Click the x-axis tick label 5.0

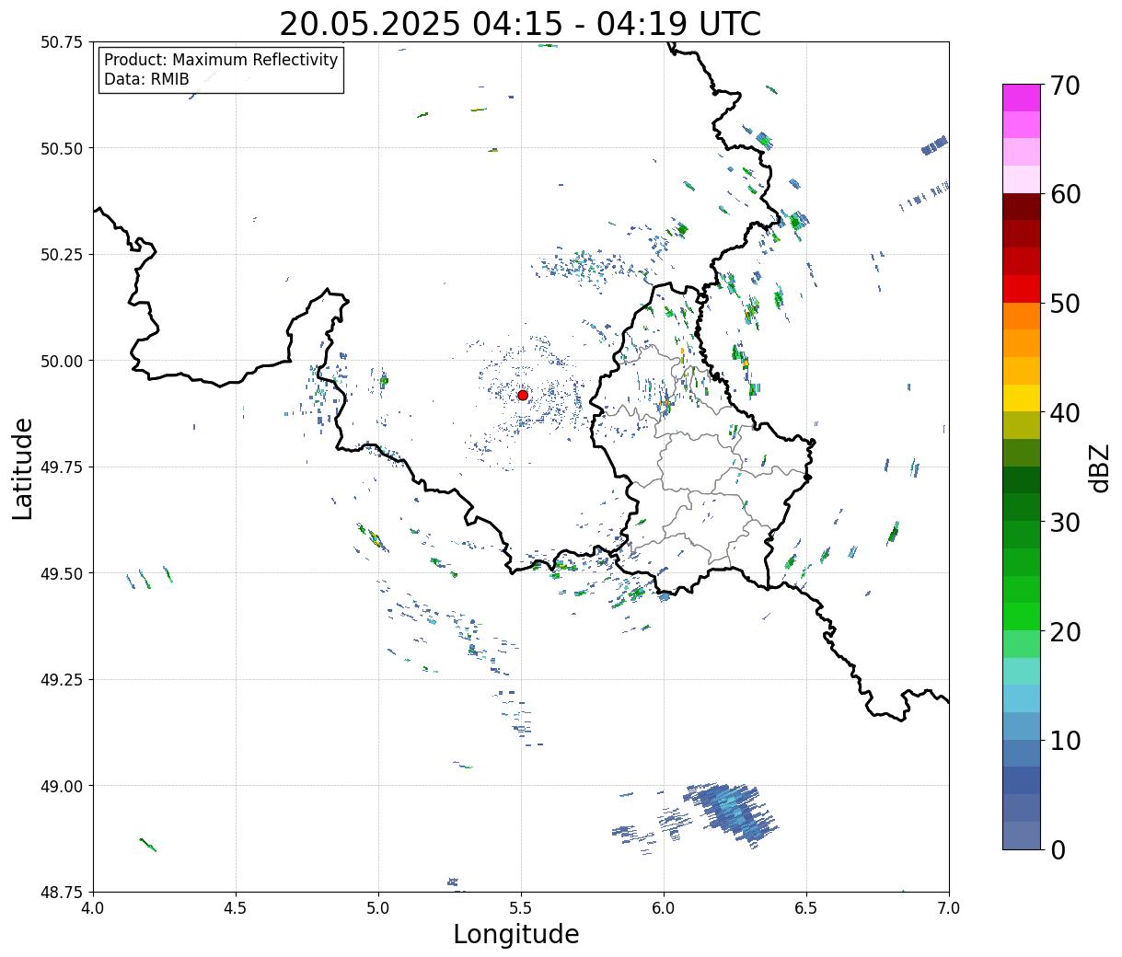(x=378, y=907)
